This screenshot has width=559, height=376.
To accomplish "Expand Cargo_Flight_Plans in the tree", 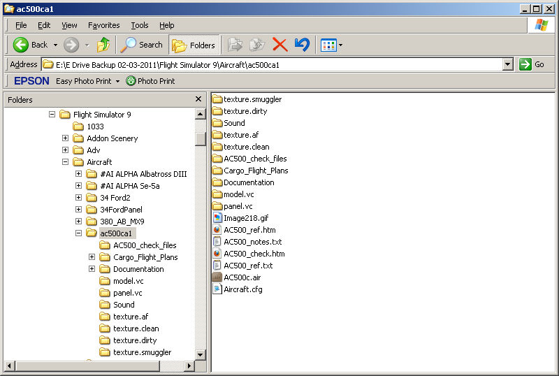I will tap(92, 257).
